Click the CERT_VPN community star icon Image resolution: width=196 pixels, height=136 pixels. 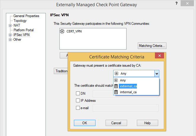62,31
